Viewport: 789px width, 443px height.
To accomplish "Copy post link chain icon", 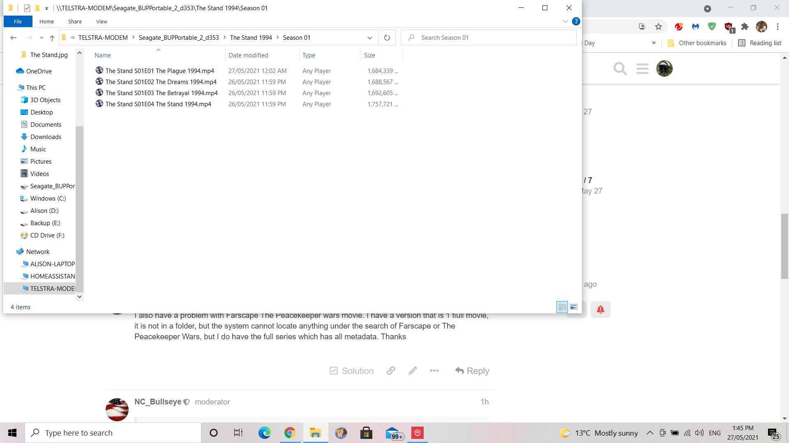I will 391,371.
